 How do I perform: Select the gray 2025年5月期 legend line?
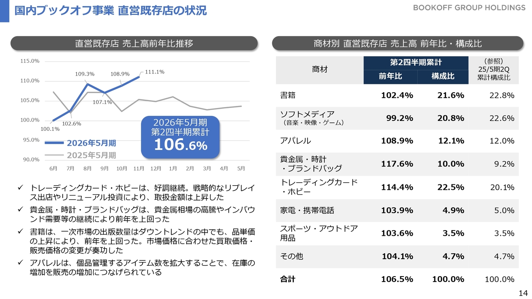tap(54, 155)
